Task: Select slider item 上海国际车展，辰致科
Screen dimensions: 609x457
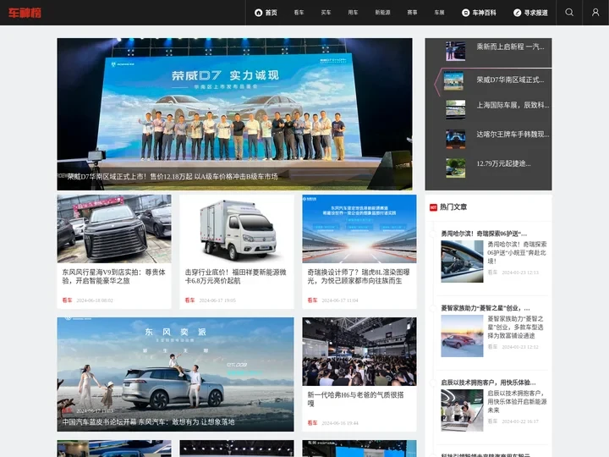Action: pyautogui.click(x=513, y=105)
